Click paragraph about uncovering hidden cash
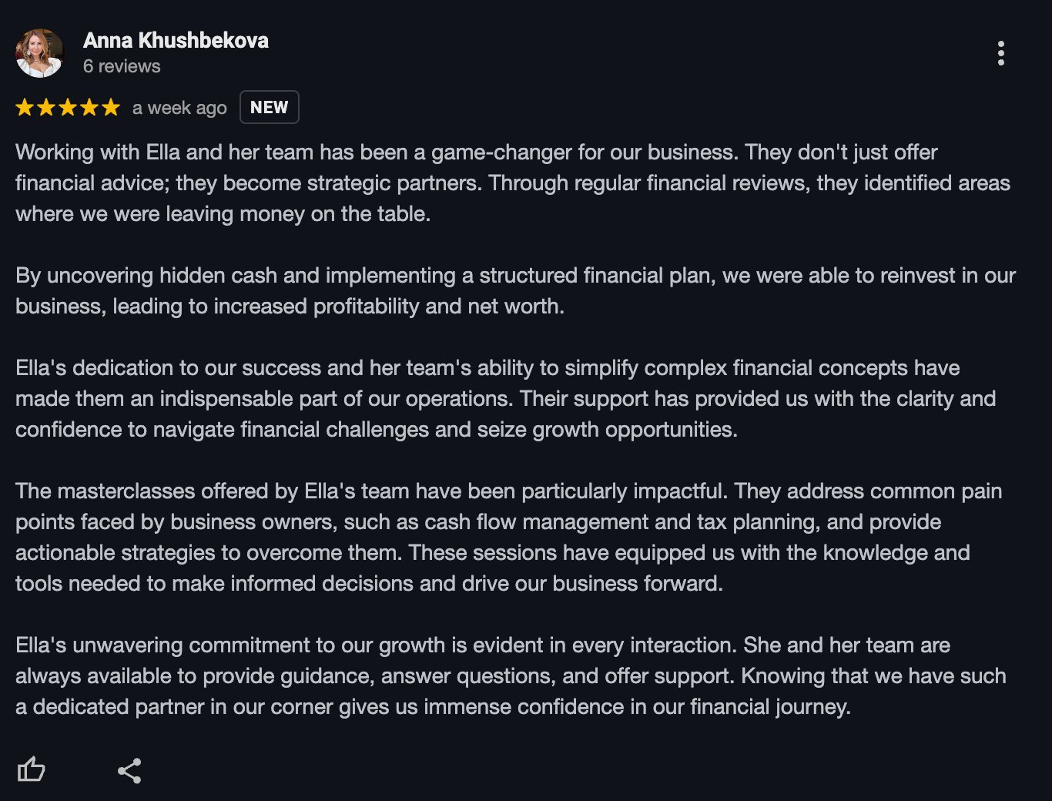 click(515, 290)
